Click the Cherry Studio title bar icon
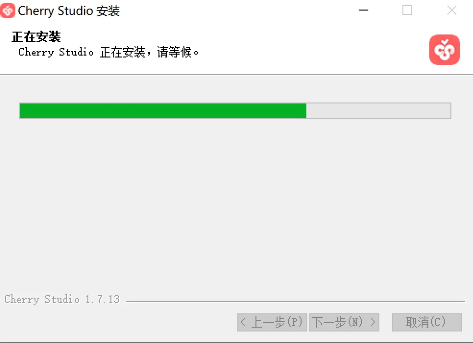473x343 pixels. point(7,11)
